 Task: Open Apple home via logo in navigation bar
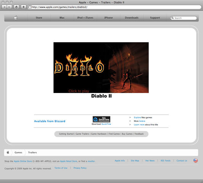(16, 18)
